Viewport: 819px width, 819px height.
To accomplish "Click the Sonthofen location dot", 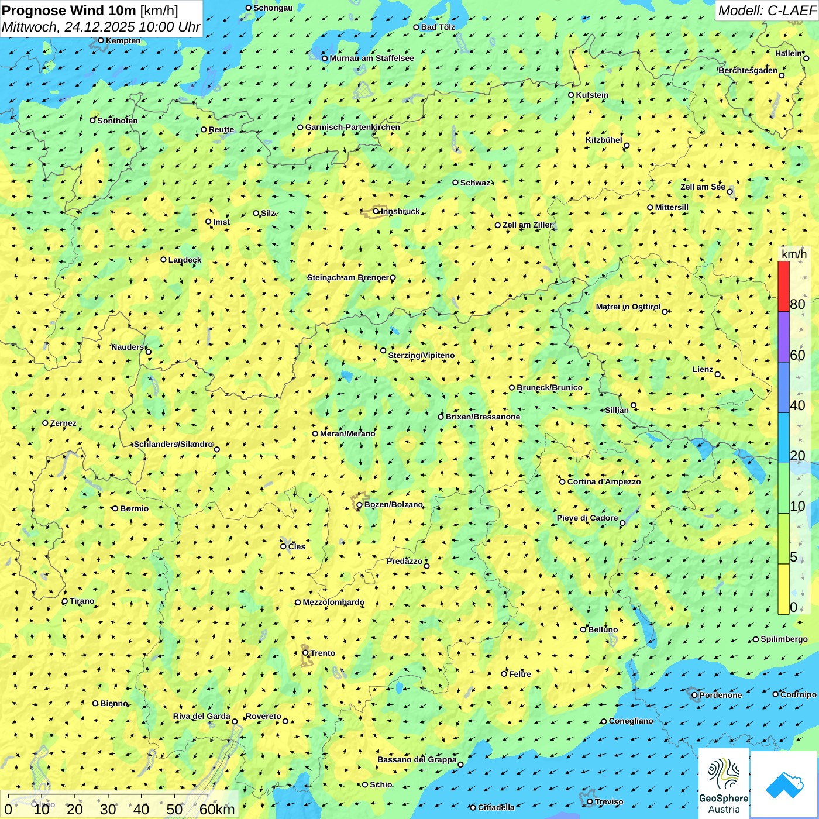I will (x=92, y=120).
